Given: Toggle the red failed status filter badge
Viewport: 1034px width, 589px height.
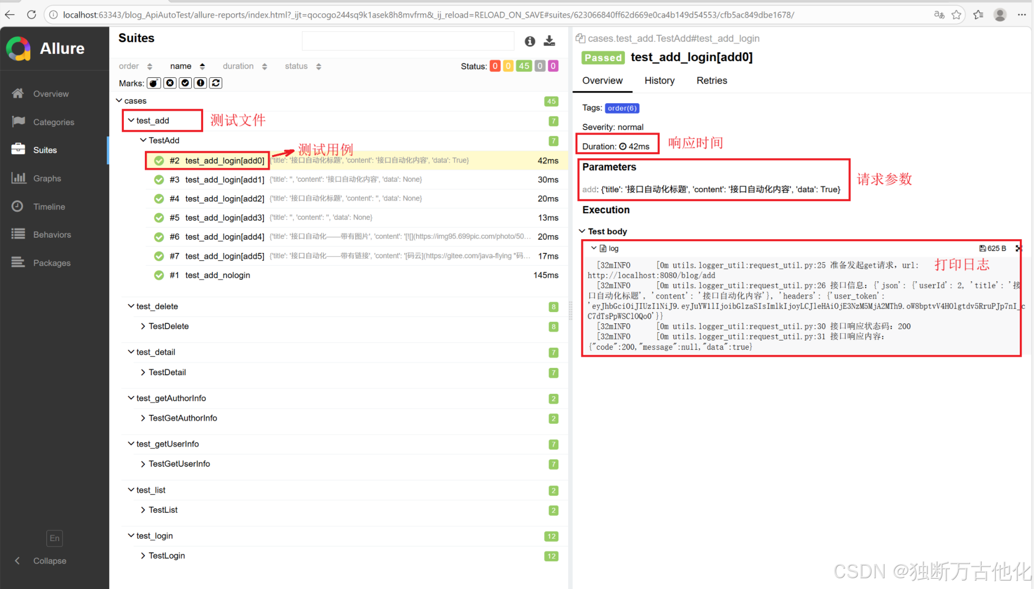Looking at the screenshot, I should [x=495, y=66].
